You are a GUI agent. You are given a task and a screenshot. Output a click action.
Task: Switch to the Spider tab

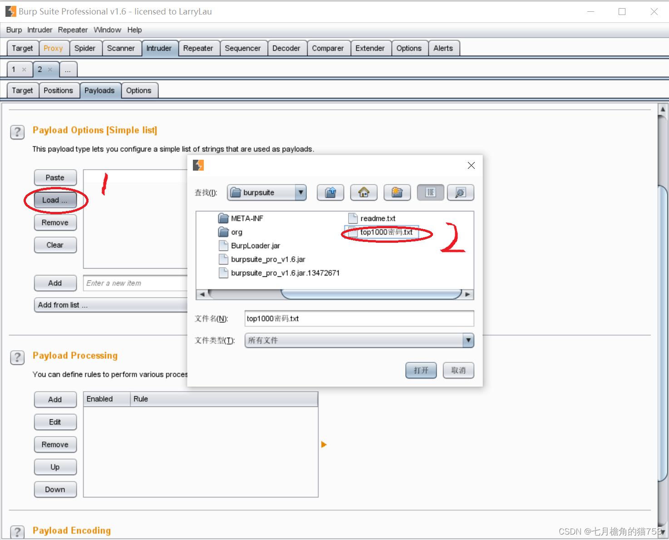click(x=85, y=48)
